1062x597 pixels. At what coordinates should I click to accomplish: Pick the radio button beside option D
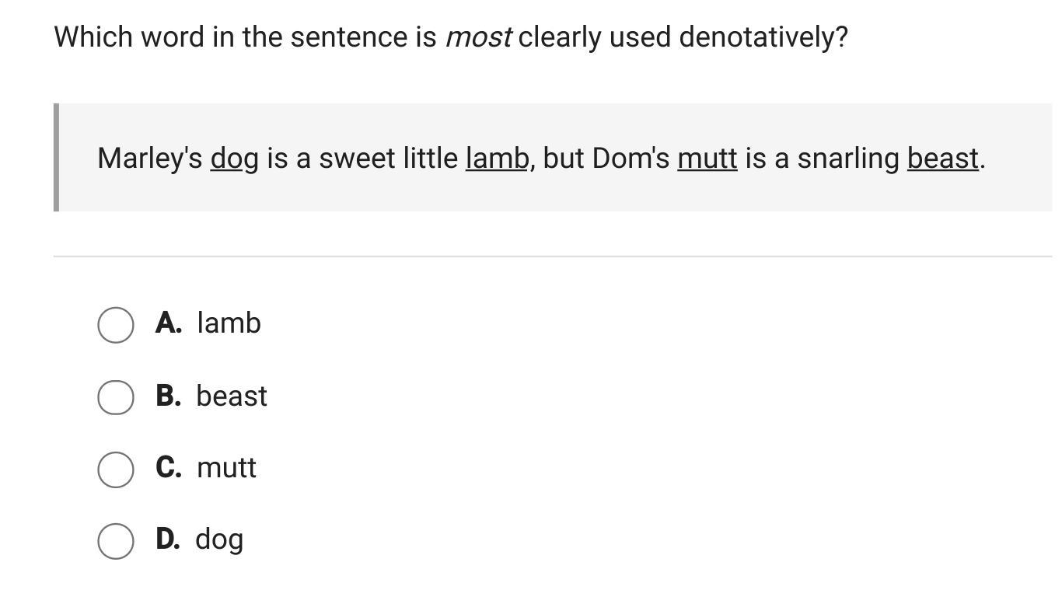click(x=115, y=540)
